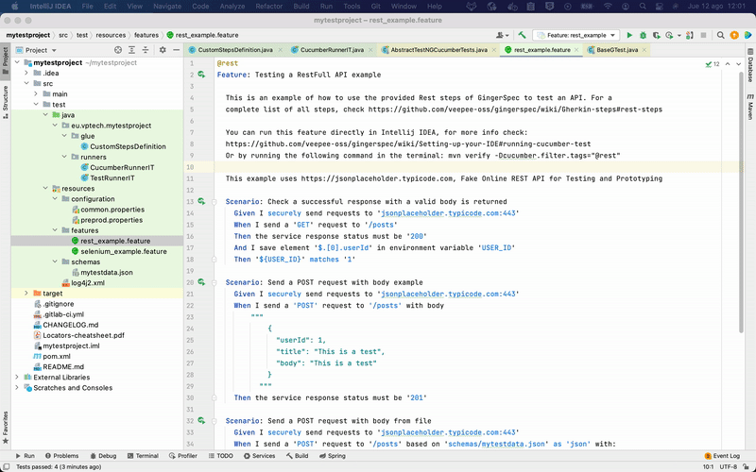
Task: Click the schemas/mytestdata.json path on line 34
Action: click(x=497, y=444)
